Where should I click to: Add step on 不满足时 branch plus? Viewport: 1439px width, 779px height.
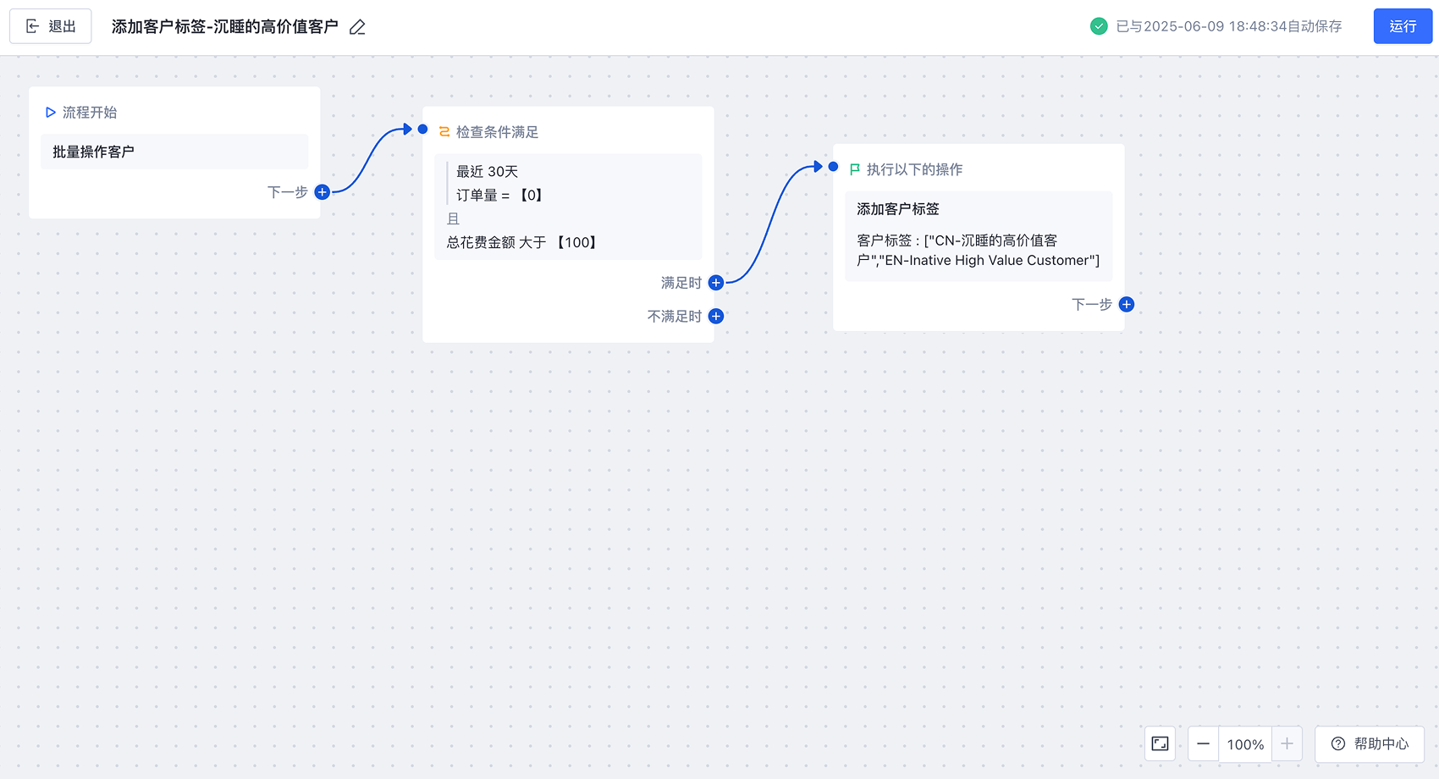tap(716, 316)
